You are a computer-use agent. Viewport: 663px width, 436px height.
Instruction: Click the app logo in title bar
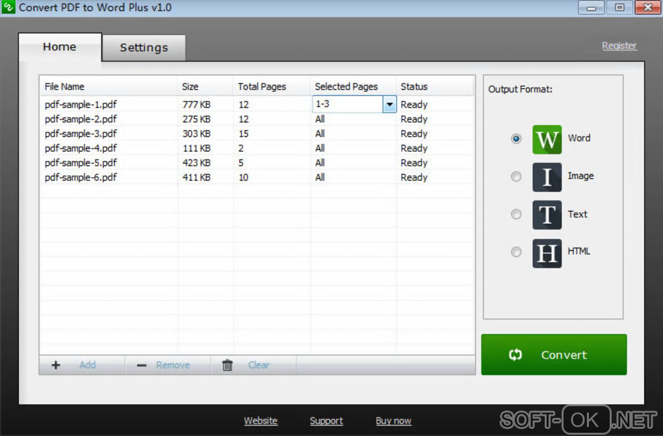coord(8,7)
